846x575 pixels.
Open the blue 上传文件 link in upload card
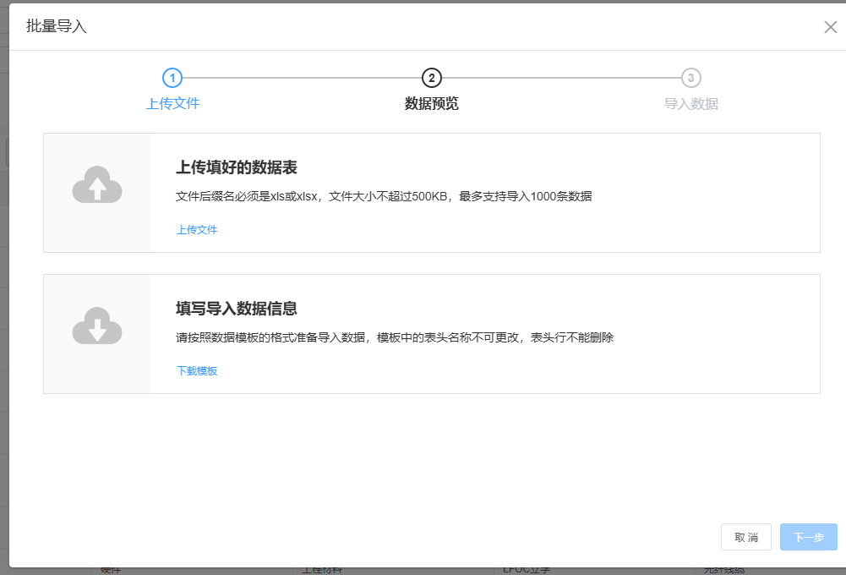197,229
